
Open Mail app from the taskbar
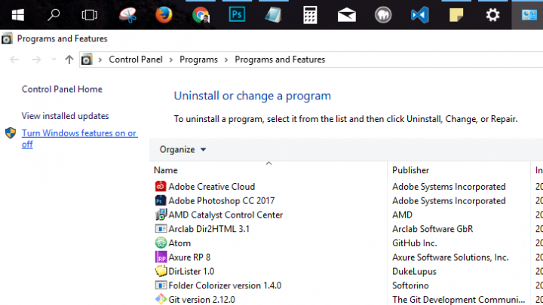(x=347, y=15)
